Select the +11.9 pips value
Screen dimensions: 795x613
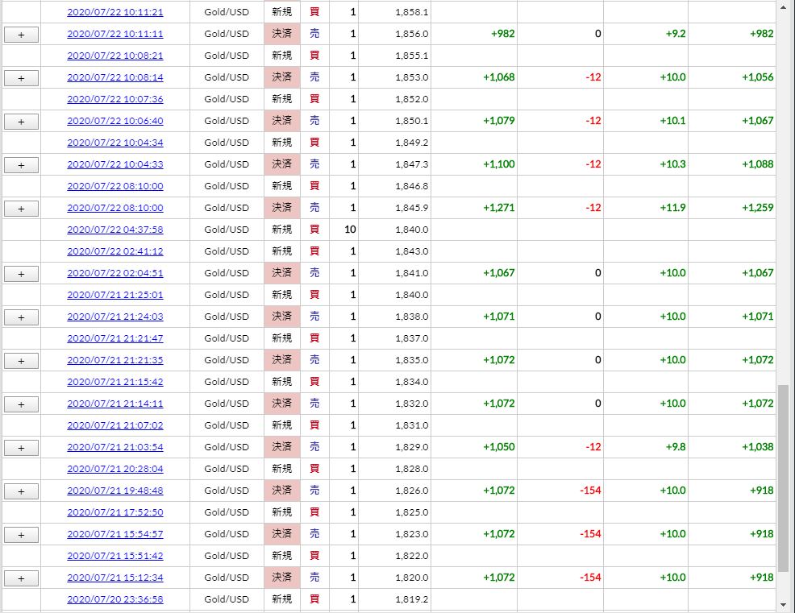(672, 208)
